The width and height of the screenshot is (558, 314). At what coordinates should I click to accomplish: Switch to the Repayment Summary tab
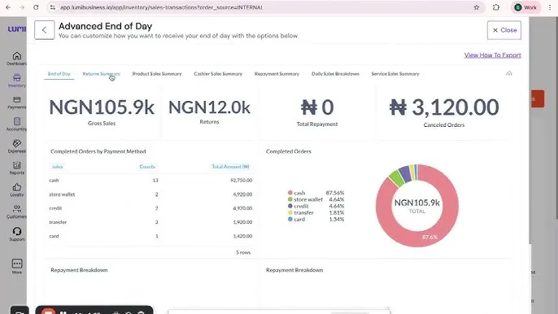tap(277, 74)
